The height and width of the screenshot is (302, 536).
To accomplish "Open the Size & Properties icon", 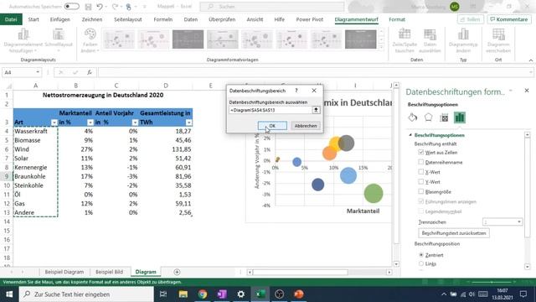I will pos(444,117).
